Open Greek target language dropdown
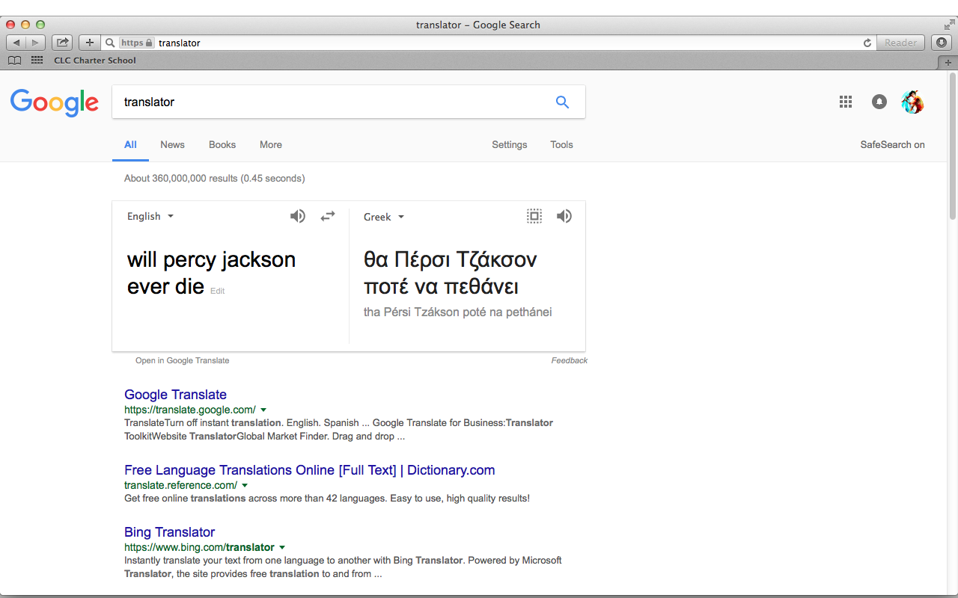The width and height of the screenshot is (958, 598). point(384,217)
